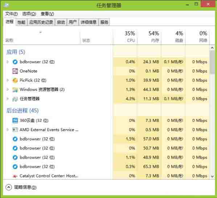
Task: Expand the bdbrowser app entry under 应用
Action: click(8, 62)
